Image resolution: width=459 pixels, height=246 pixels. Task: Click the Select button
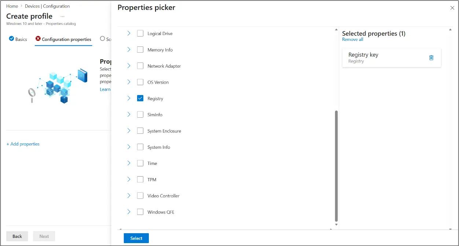[136, 238]
